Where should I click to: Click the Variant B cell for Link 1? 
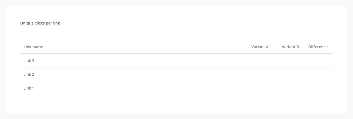290,88
